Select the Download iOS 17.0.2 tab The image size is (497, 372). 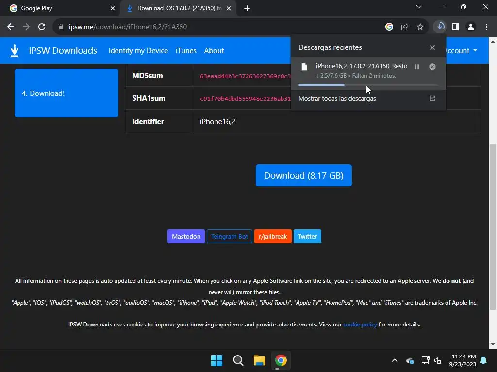point(178,8)
